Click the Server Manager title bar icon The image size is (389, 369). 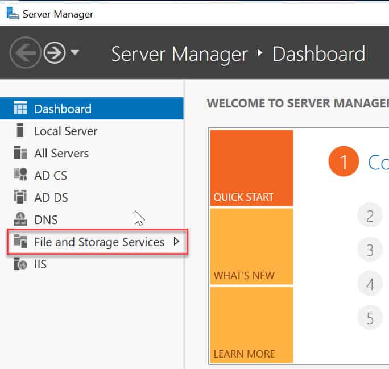[13, 14]
